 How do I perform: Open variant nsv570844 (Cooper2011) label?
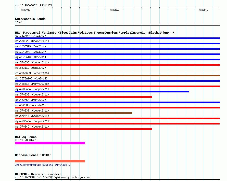[32, 116]
